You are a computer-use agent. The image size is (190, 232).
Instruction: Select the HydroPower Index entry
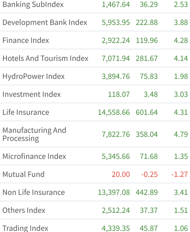pyautogui.click(x=34, y=77)
